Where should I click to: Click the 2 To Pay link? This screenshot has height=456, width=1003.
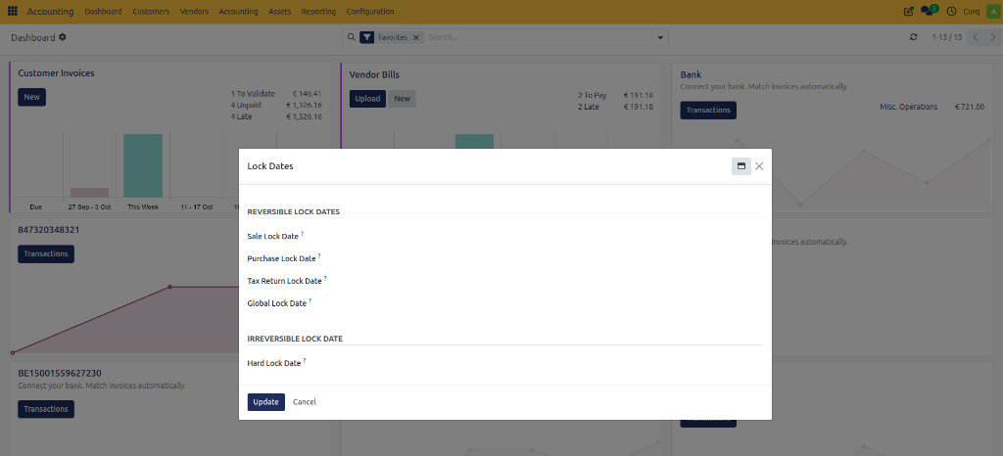593,95
